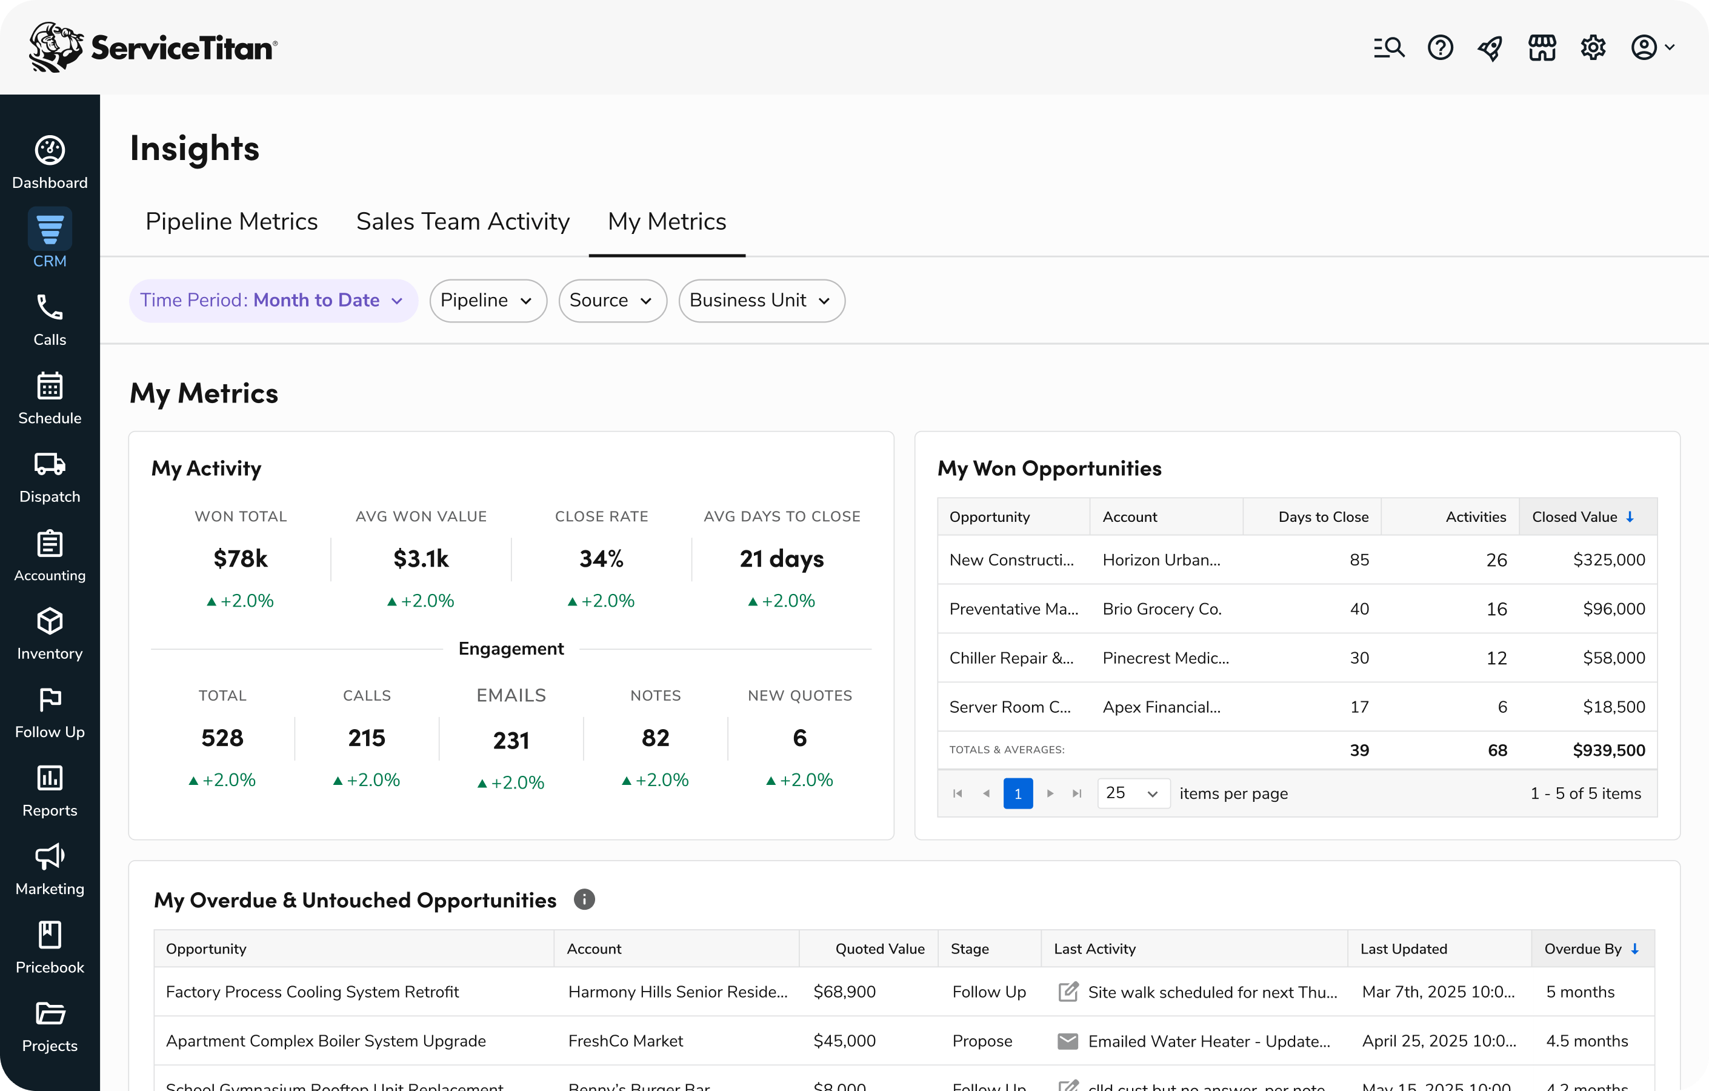Click the Server Room C... won opportunity

tap(1010, 707)
